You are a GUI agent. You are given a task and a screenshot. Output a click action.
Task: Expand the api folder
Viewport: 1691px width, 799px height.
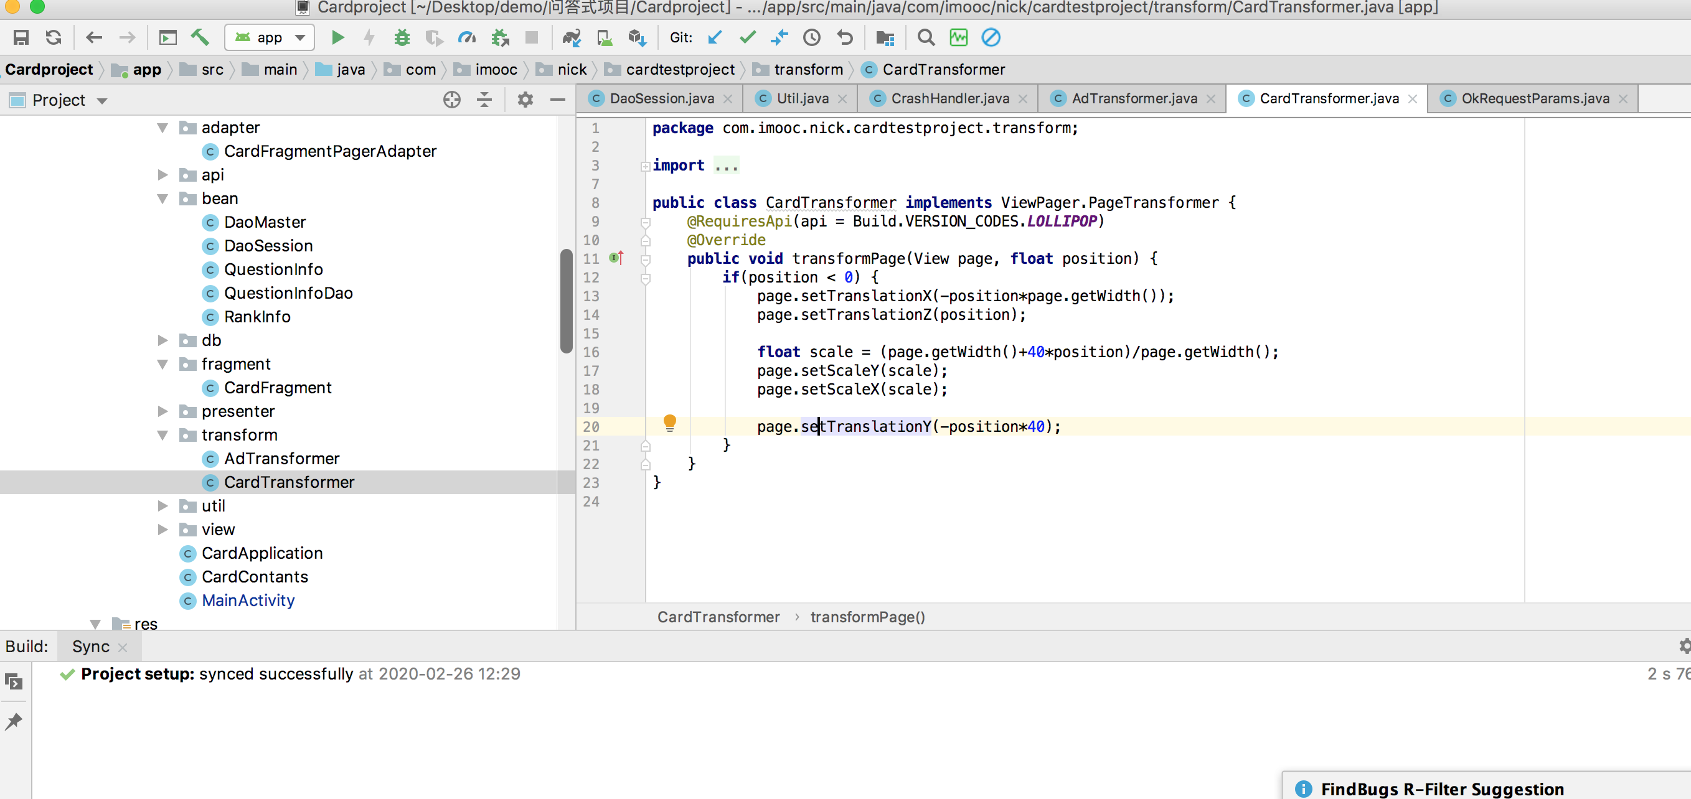point(162,174)
